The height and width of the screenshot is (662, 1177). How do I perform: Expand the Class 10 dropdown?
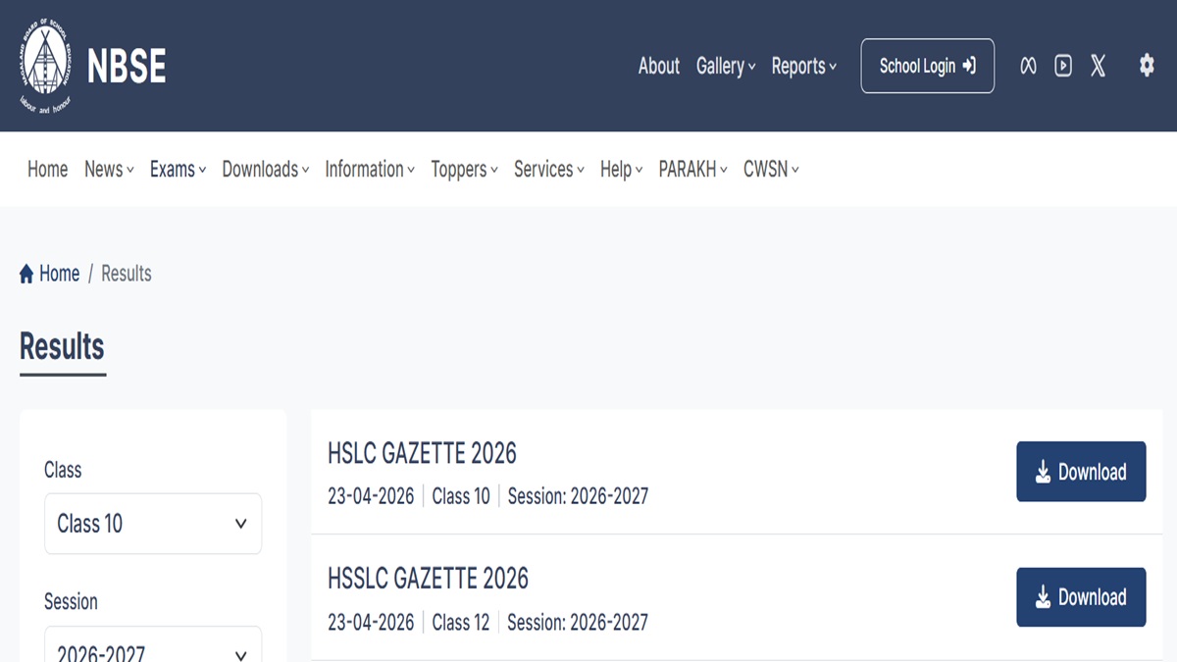pos(153,524)
